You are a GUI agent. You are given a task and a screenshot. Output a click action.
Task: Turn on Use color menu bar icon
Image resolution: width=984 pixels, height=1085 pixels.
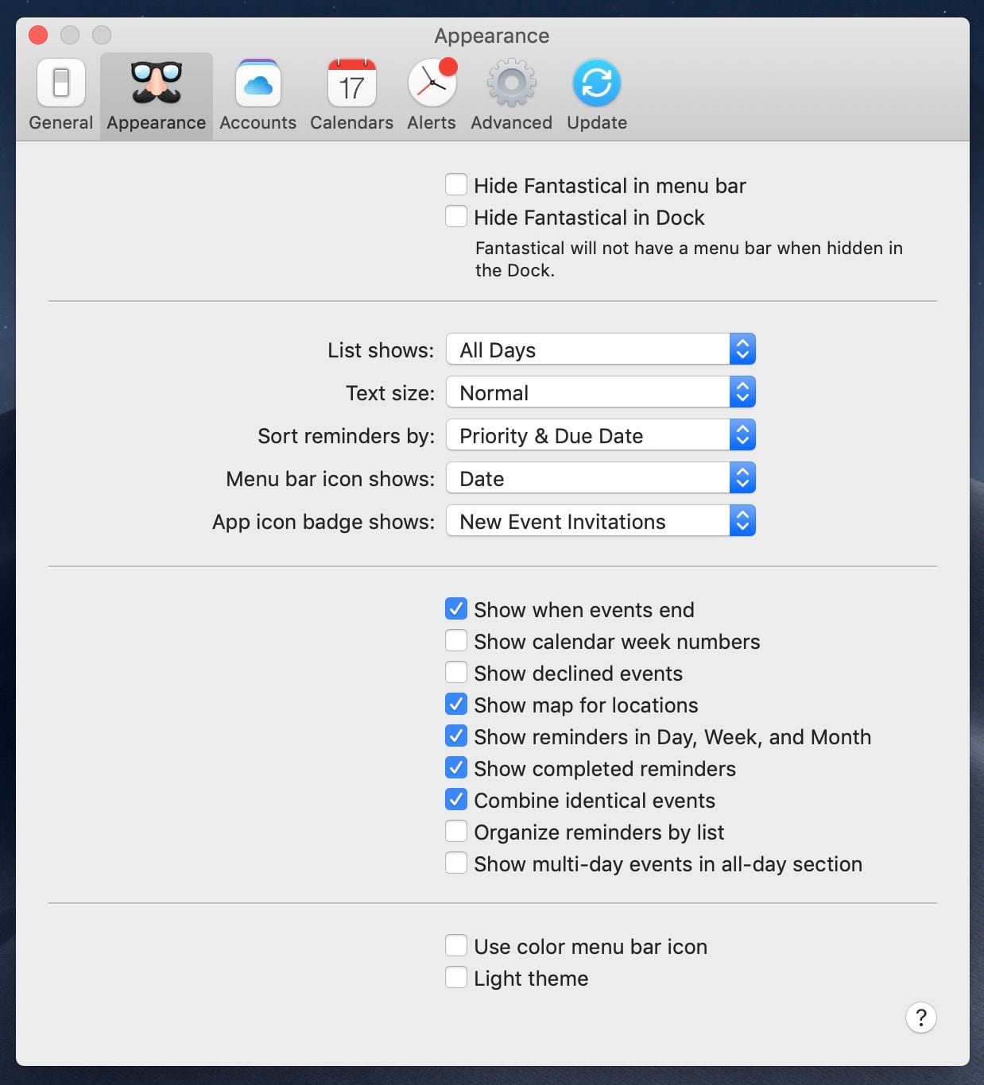(456, 946)
